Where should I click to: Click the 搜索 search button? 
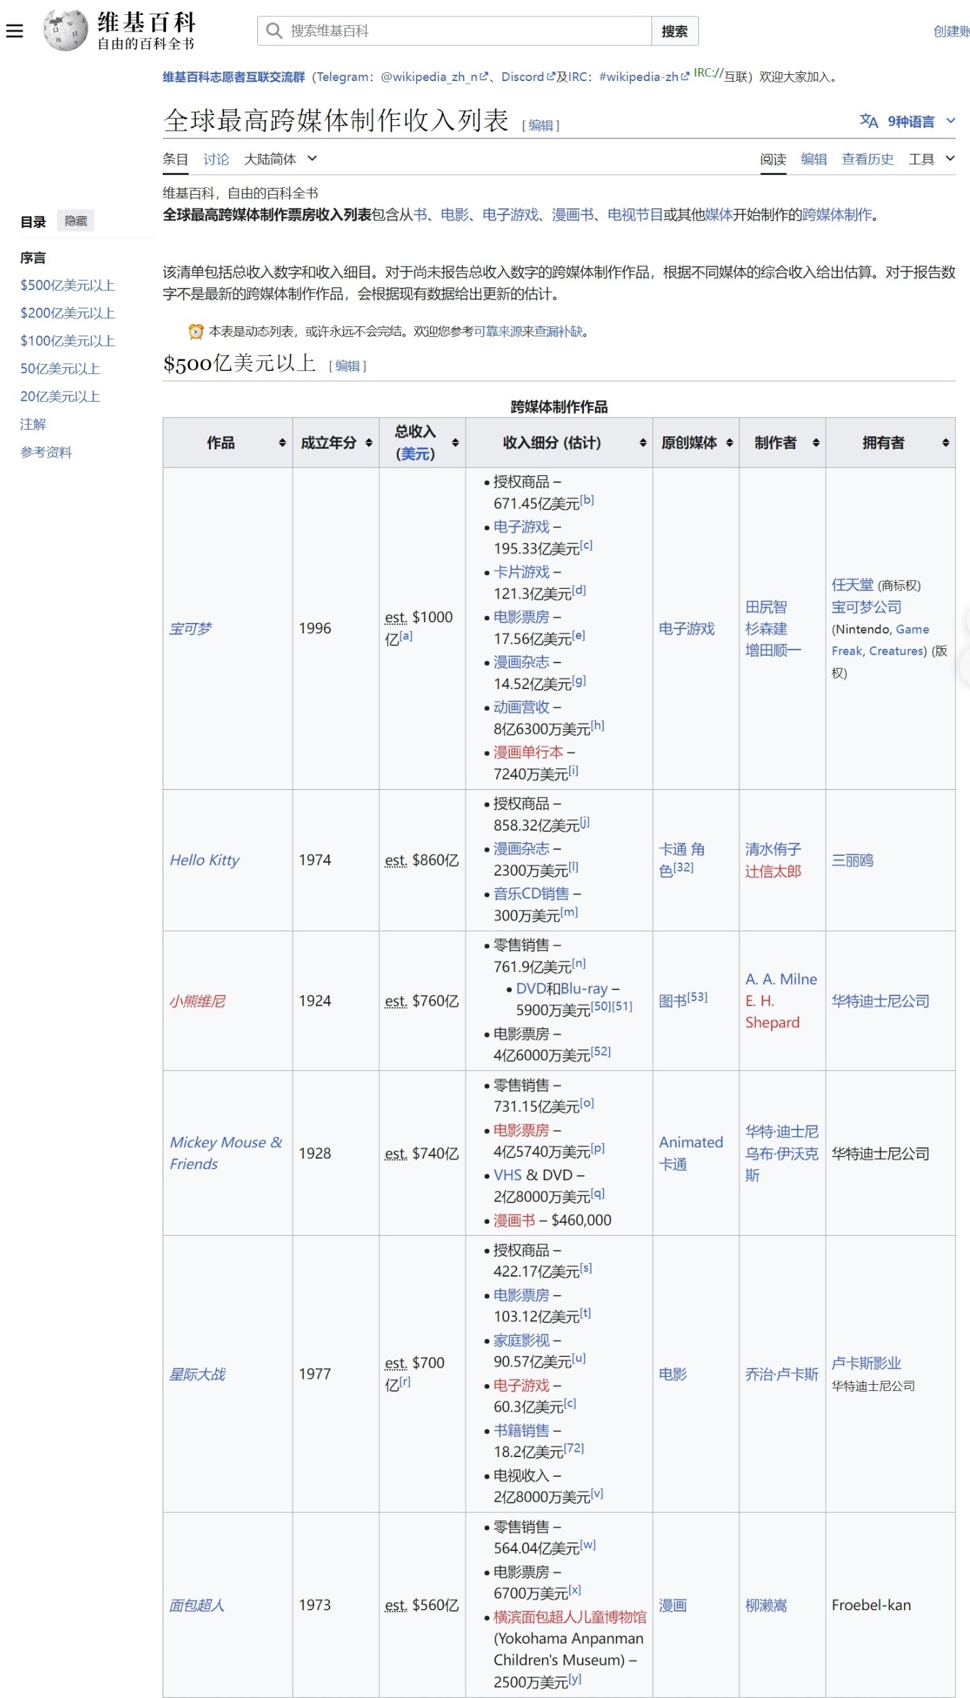pyautogui.click(x=675, y=31)
